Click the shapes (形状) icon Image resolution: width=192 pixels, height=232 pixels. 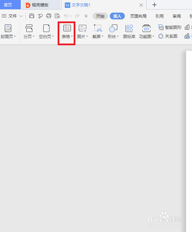pyautogui.click(x=113, y=28)
